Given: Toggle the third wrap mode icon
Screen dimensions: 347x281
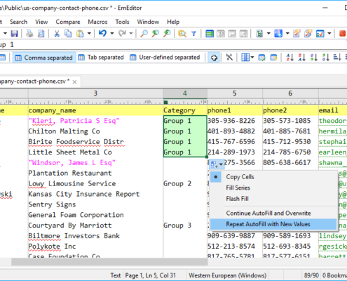Looking at the screenshot, I should 232,34.
